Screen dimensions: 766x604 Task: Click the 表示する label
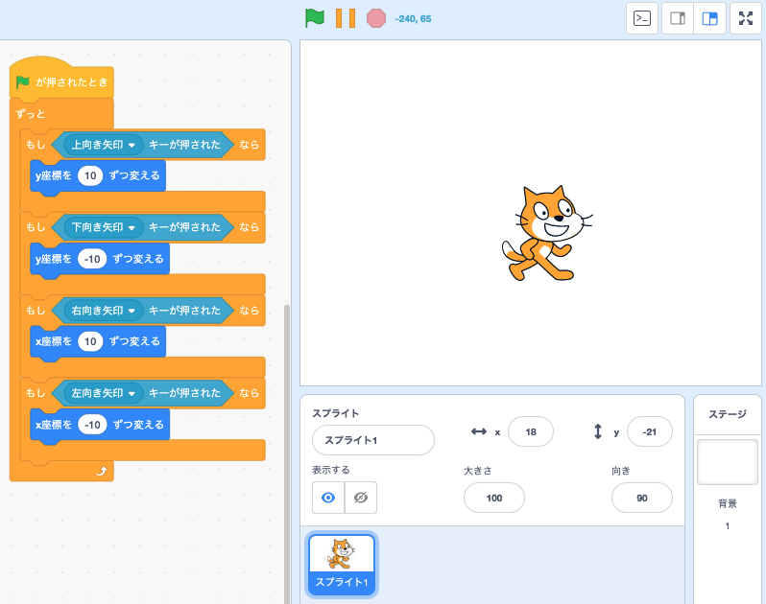(331, 470)
